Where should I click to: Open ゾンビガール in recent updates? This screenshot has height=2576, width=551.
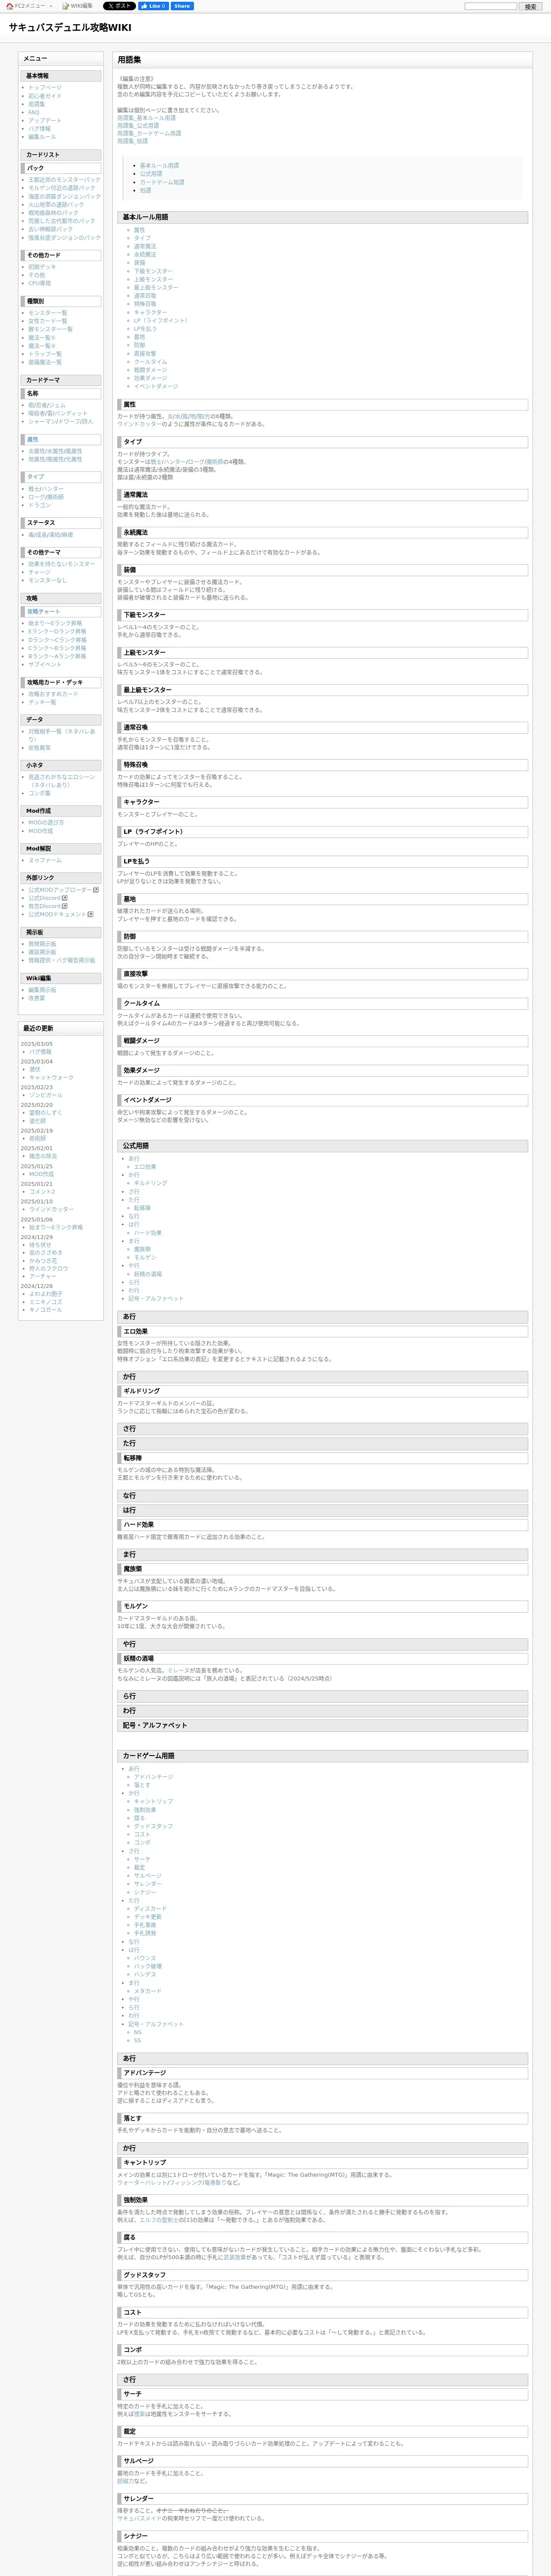coord(46,1095)
